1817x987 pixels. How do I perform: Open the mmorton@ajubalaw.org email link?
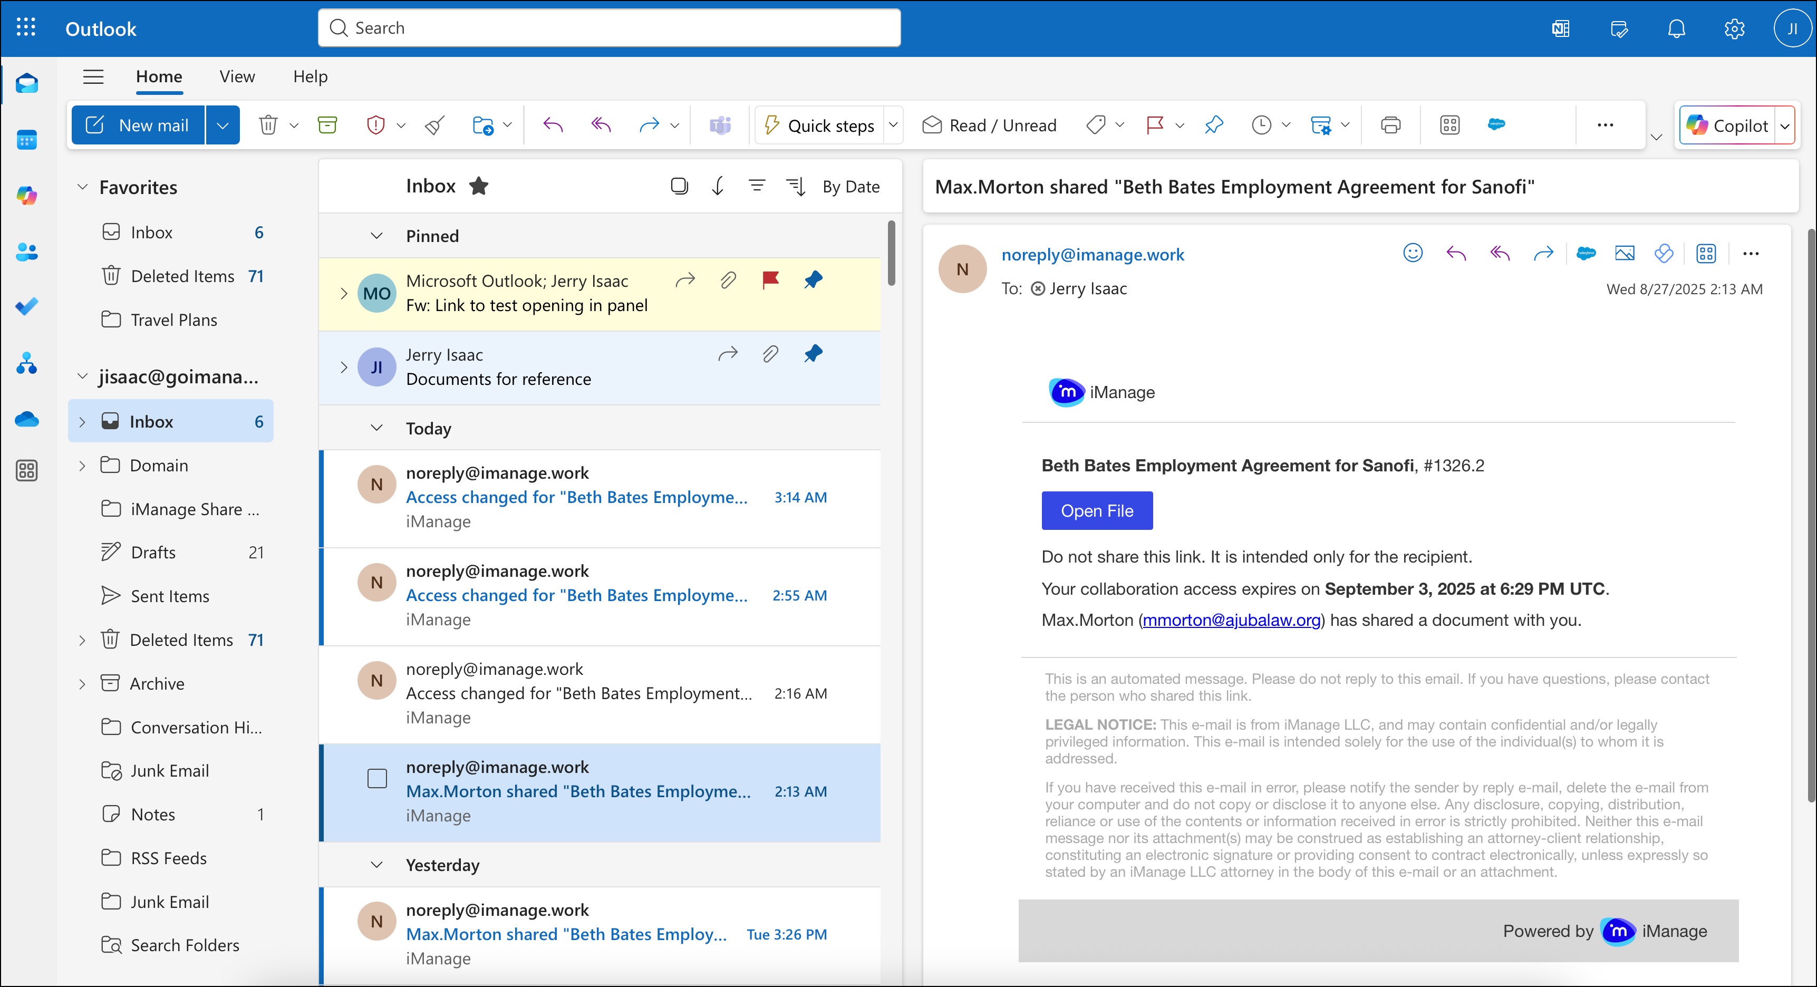1232,620
